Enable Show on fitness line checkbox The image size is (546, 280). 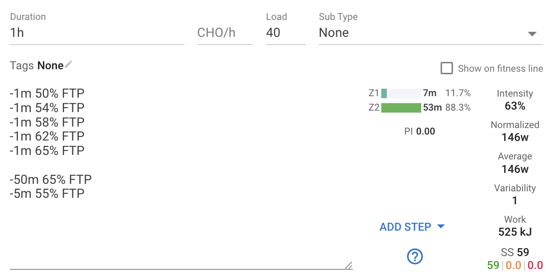447,68
